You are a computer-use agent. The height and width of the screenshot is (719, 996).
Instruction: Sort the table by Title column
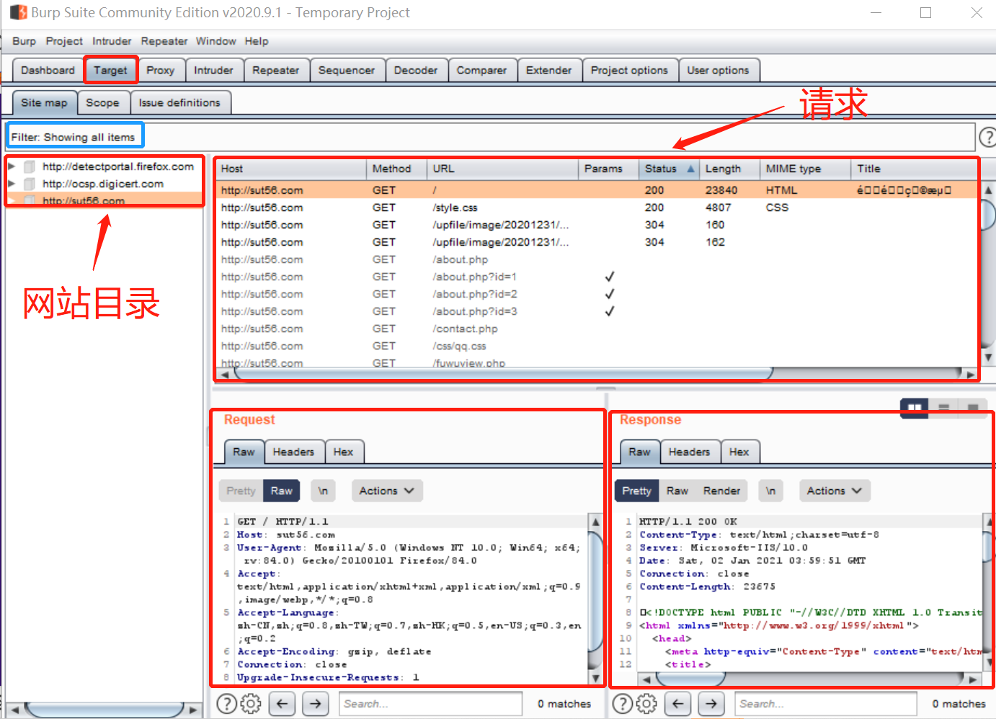click(915, 169)
